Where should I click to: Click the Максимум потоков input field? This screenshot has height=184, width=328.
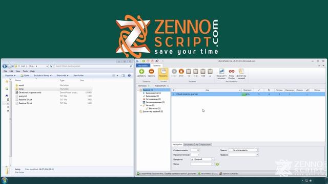coord(195,155)
